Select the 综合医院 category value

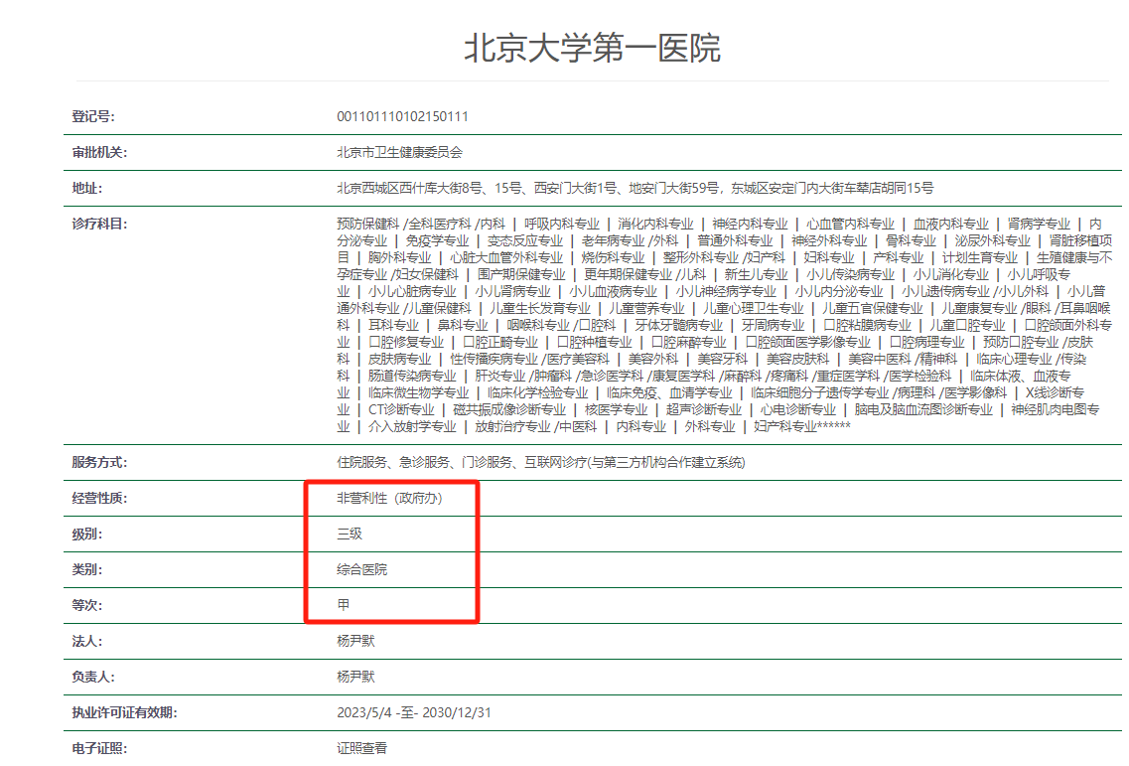point(361,569)
